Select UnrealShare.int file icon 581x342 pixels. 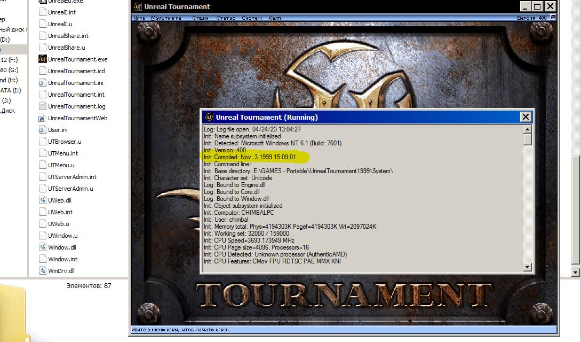click(43, 36)
